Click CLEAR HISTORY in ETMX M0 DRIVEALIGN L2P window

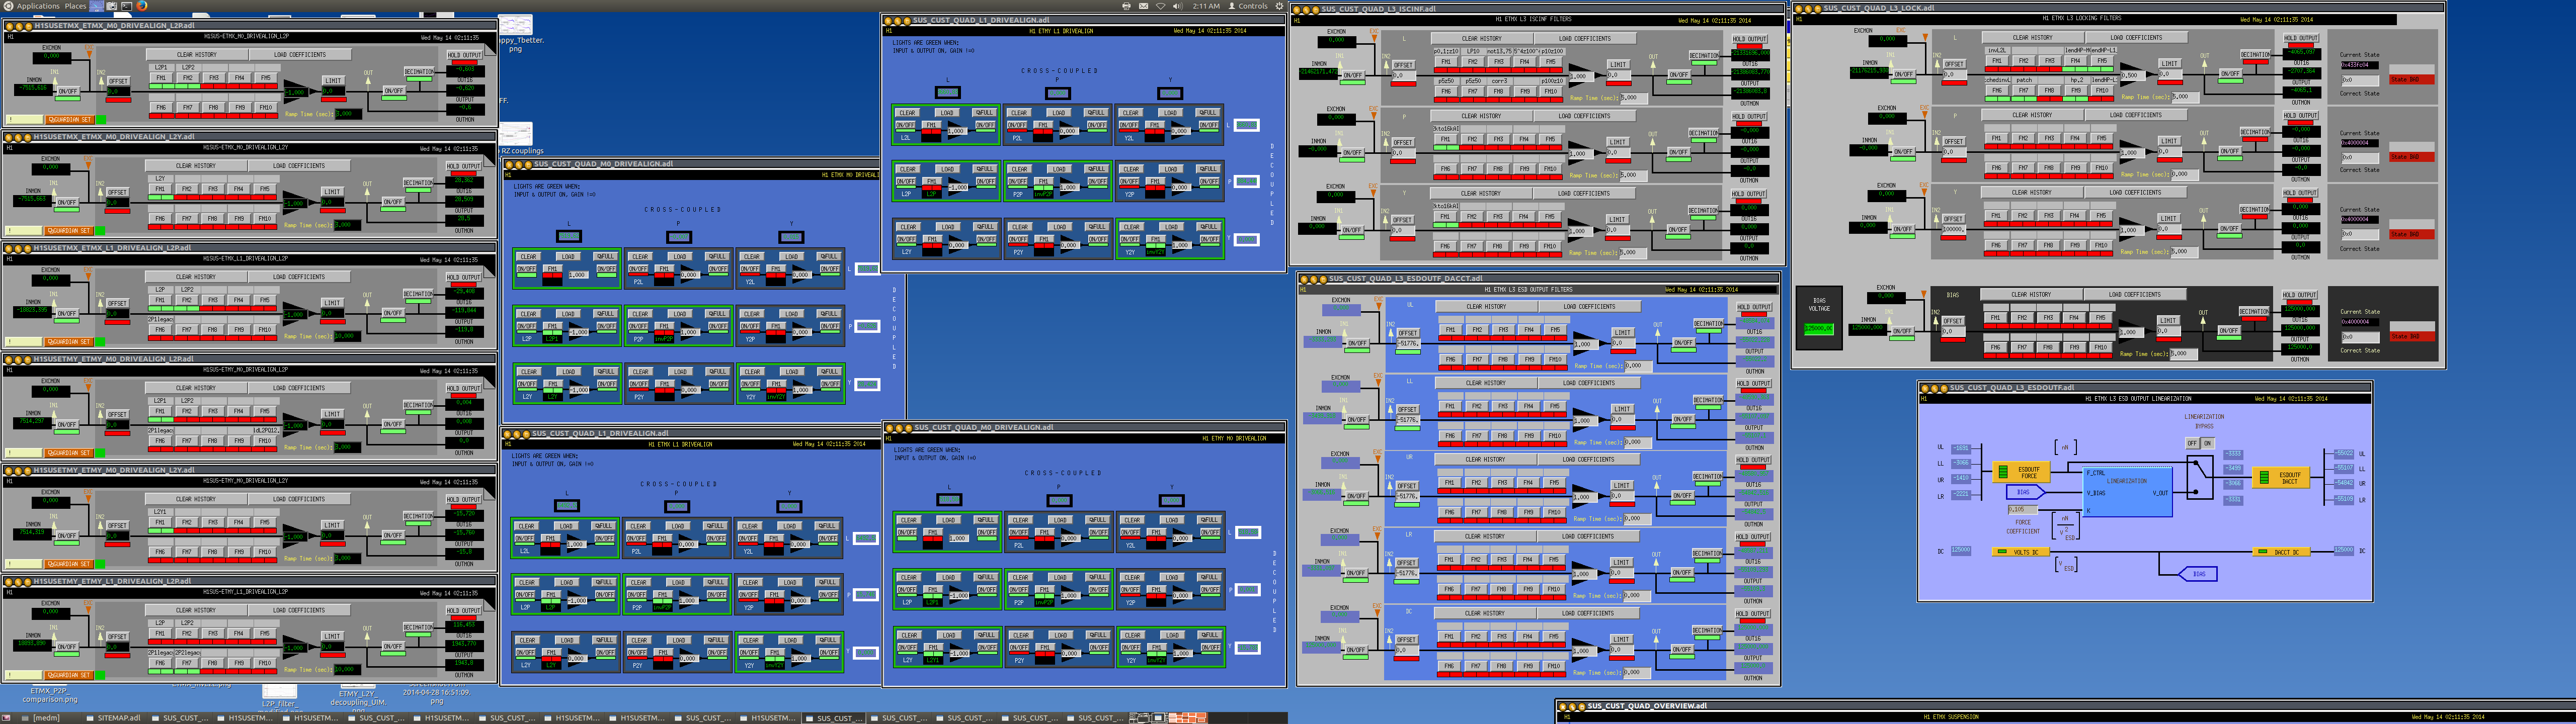pyautogui.click(x=196, y=55)
